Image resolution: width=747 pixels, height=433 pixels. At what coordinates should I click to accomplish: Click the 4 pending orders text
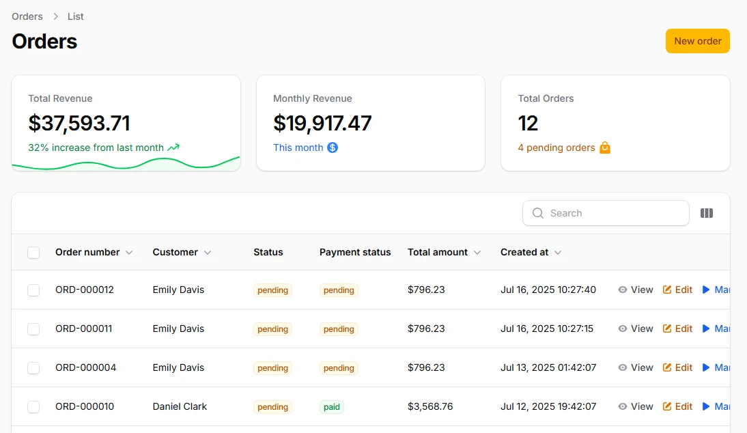coord(556,148)
